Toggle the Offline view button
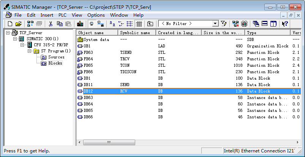Viewport: 305px width, 157px height. click(92, 24)
